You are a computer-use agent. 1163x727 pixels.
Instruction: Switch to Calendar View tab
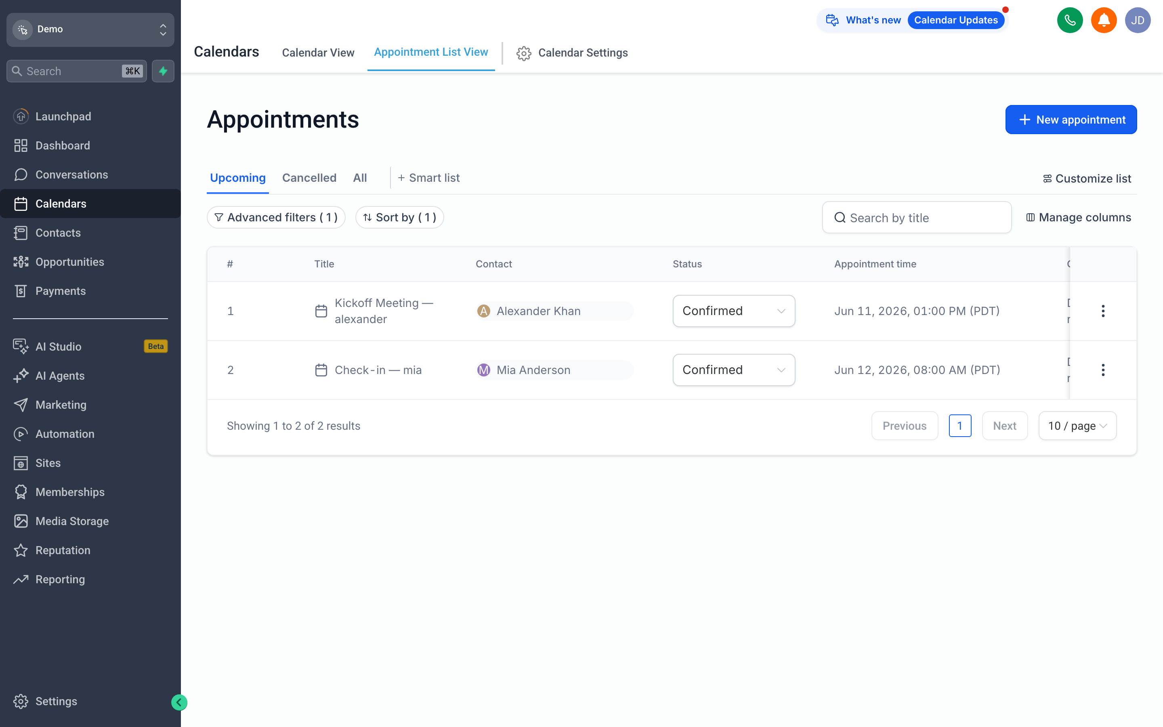[318, 53]
